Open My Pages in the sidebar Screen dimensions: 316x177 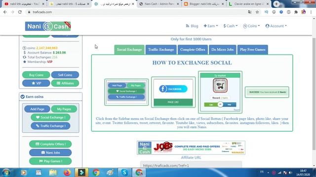64,109
